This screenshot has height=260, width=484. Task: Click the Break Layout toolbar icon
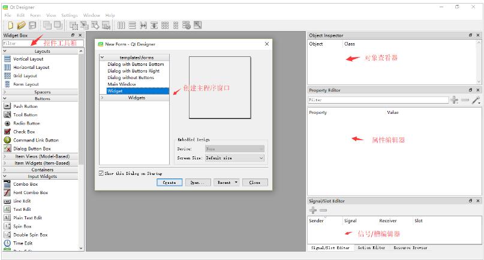point(187,25)
